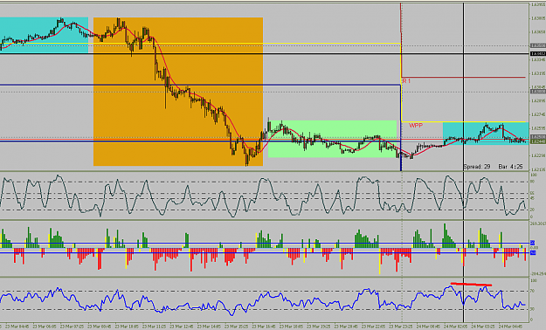
Task: Click the Spread: 29 readout
Action: click(x=477, y=167)
